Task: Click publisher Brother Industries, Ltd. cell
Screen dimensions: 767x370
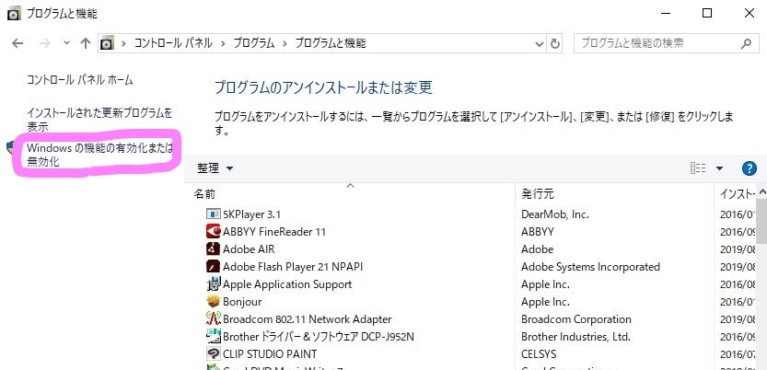Action: 575,337
